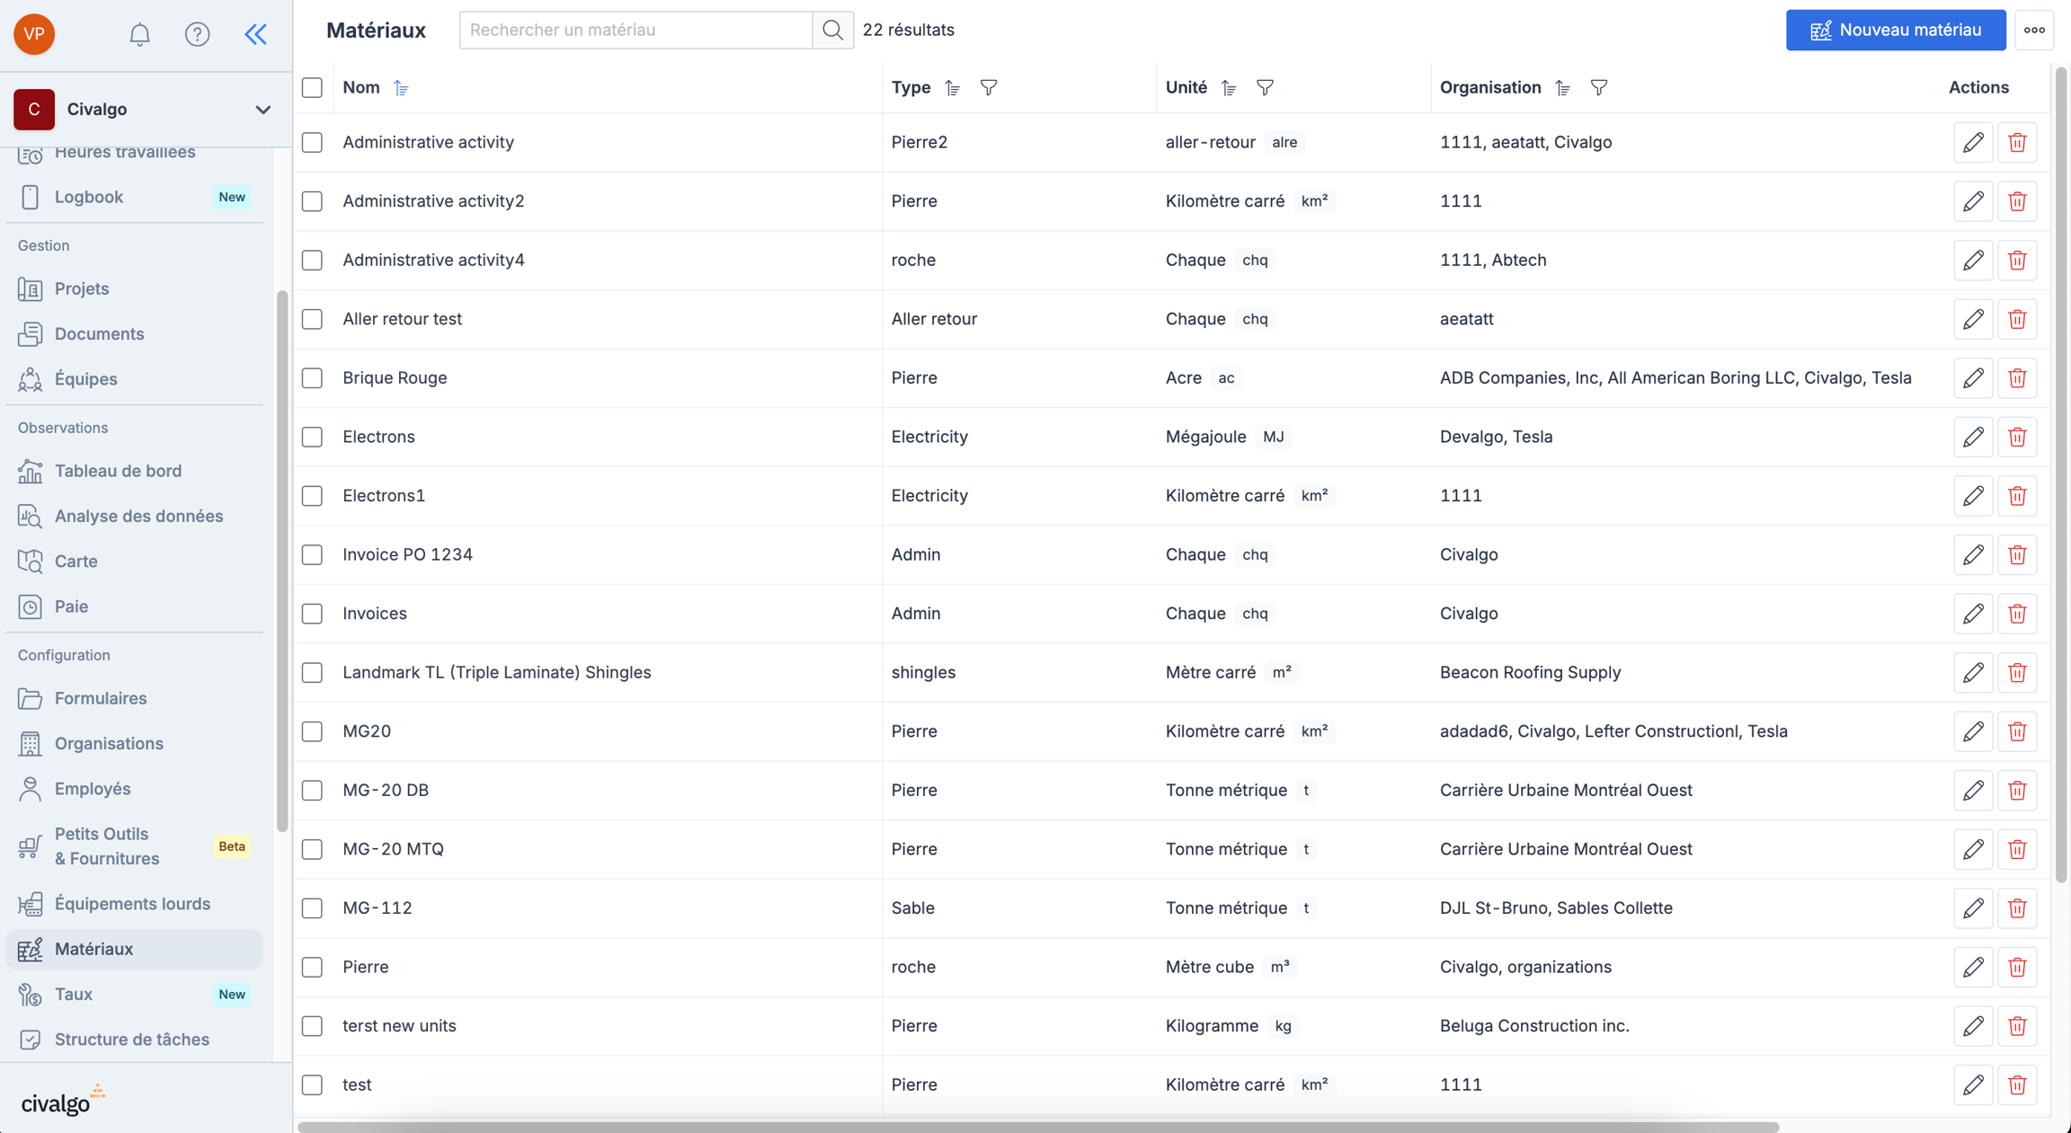
Task: Select the Invoices row checkbox
Action: coord(312,614)
